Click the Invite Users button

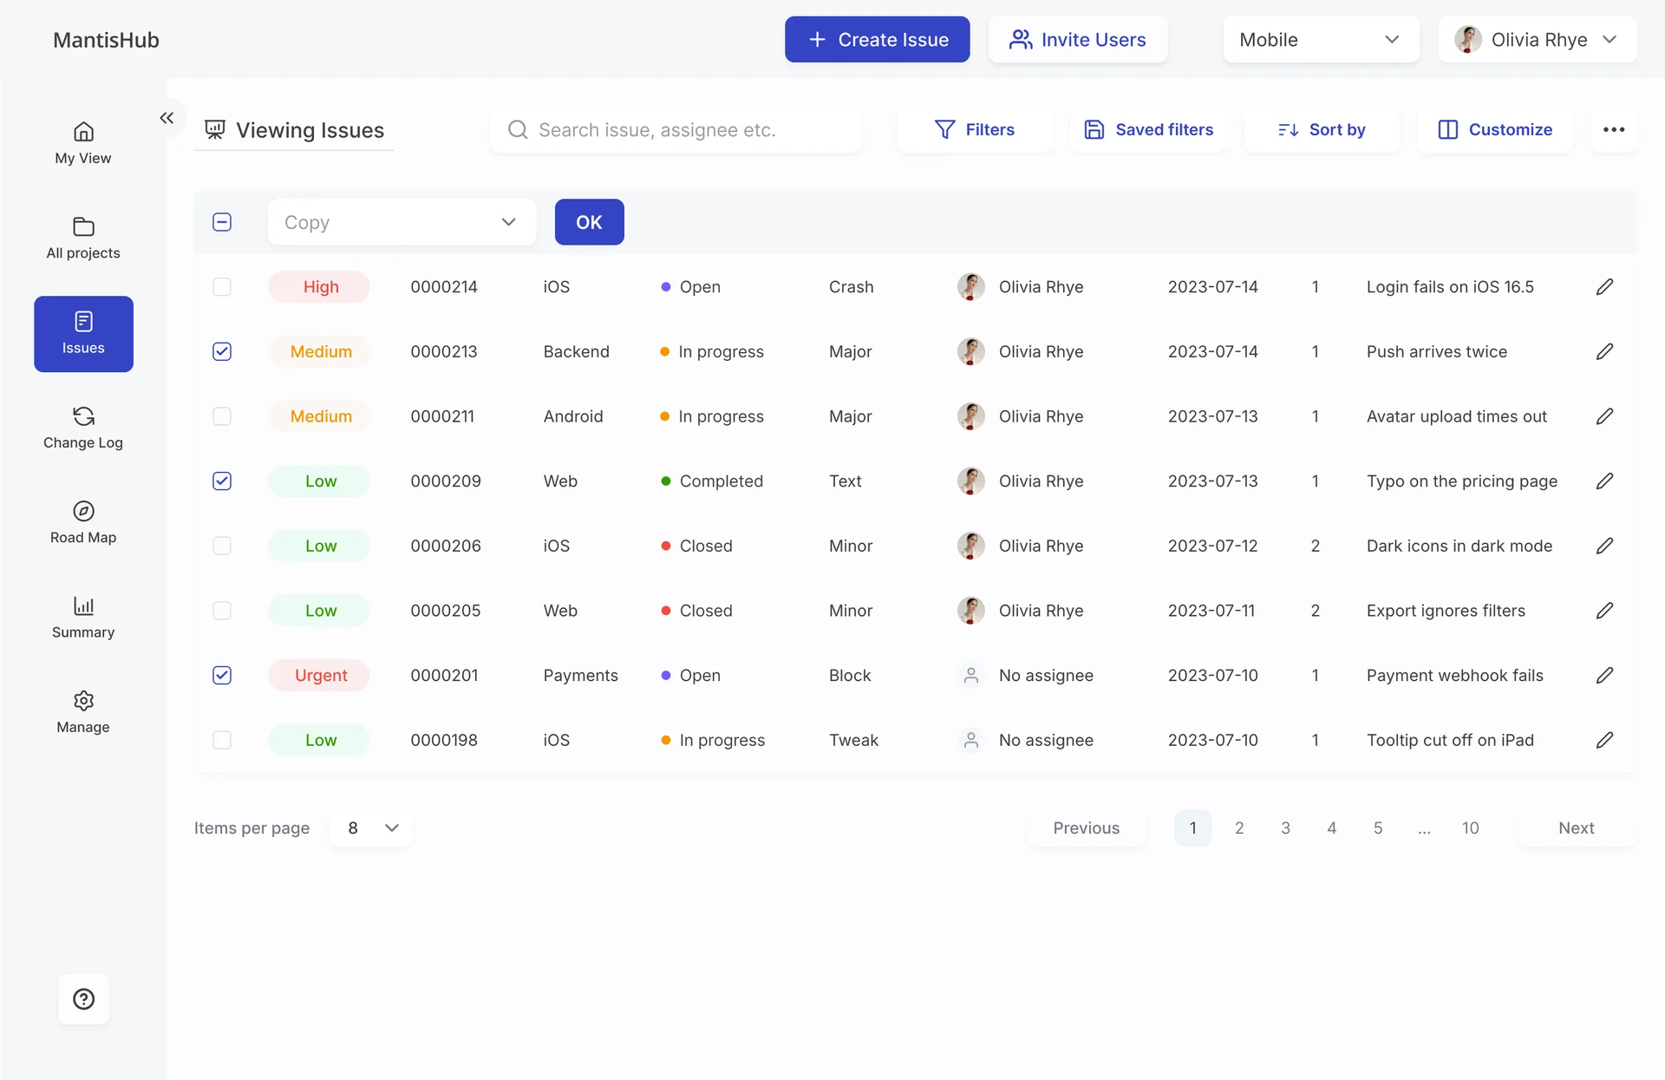pyautogui.click(x=1077, y=39)
